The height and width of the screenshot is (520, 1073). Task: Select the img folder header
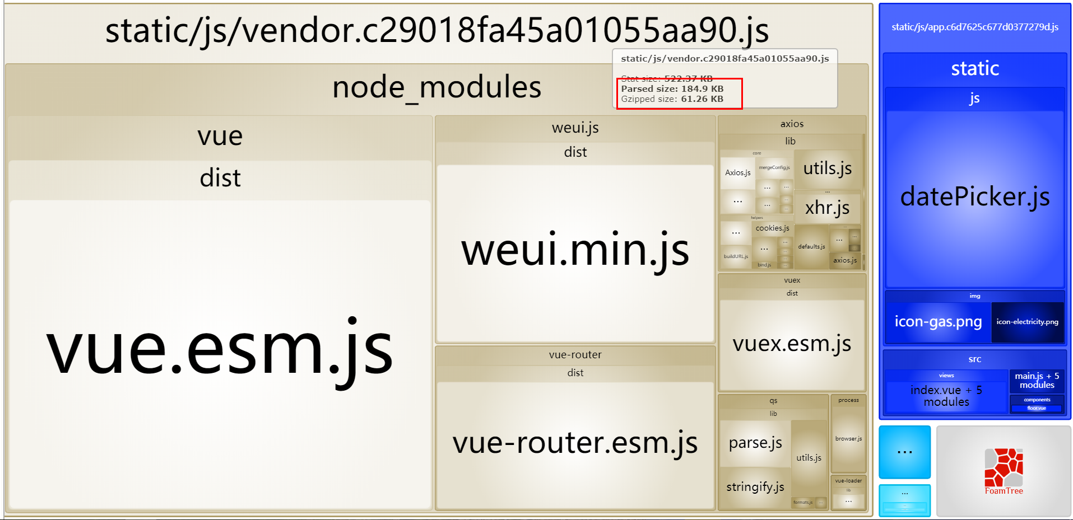click(x=975, y=296)
